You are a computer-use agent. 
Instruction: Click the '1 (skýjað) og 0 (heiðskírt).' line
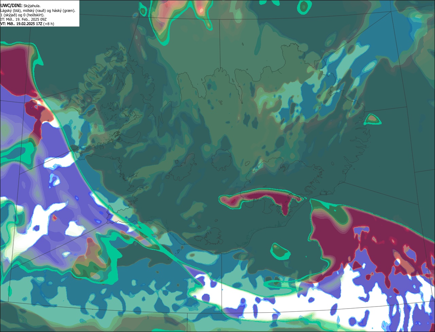[x=22, y=15]
